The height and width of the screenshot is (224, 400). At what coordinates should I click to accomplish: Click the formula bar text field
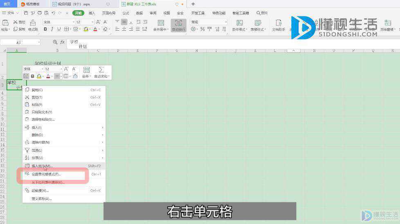(234, 44)
